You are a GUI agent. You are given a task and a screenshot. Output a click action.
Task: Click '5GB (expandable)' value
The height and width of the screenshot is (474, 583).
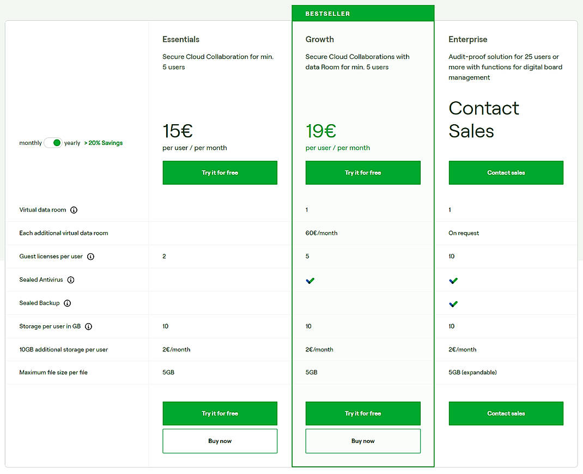(472, 373)
